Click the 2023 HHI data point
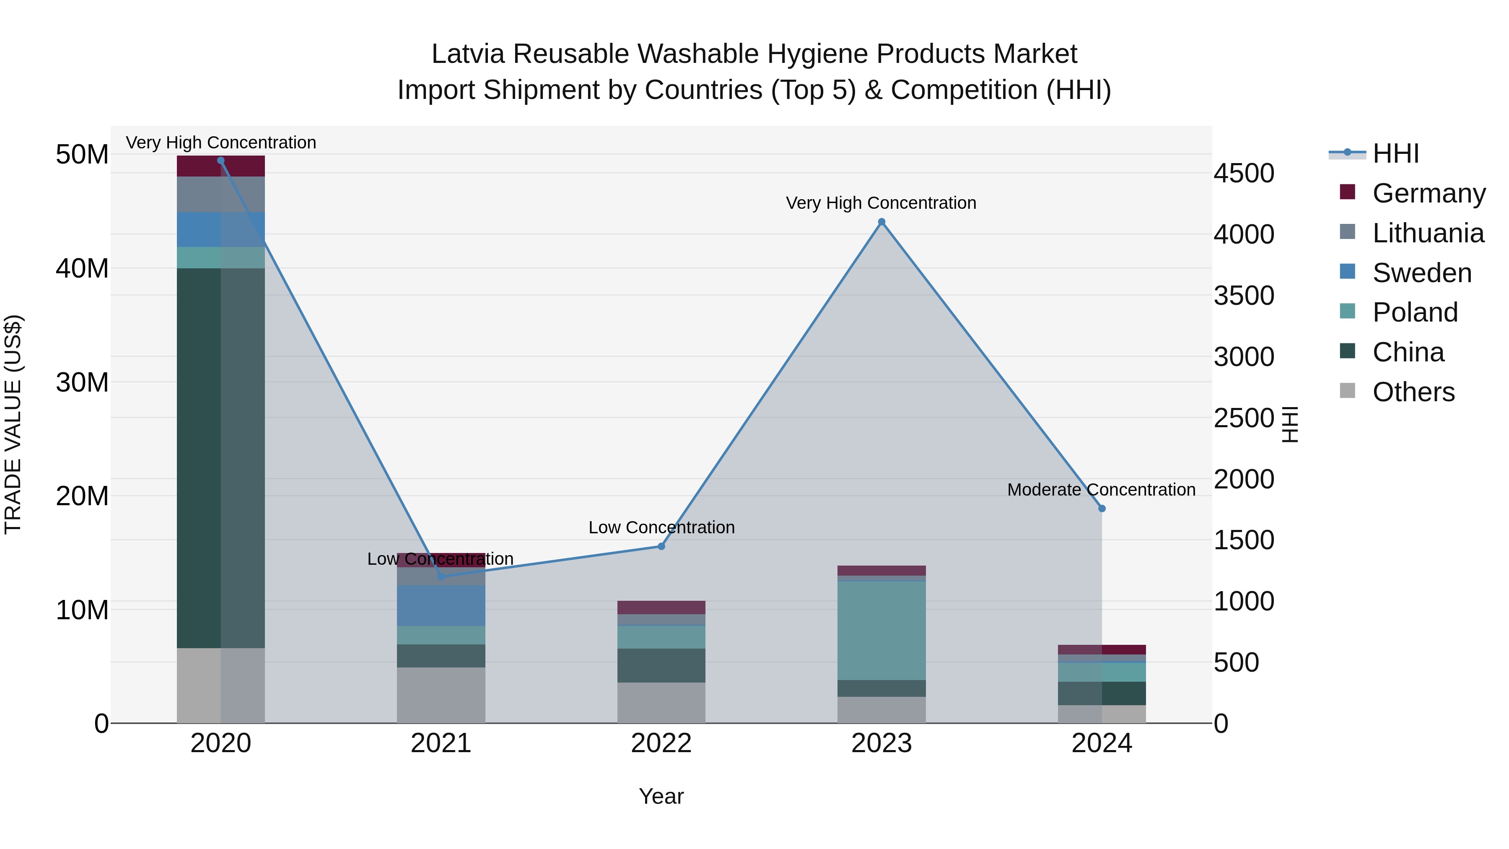 882,222
